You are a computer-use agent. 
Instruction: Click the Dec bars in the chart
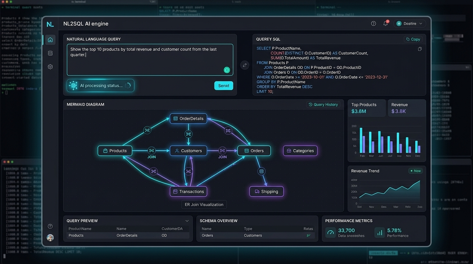418,147
